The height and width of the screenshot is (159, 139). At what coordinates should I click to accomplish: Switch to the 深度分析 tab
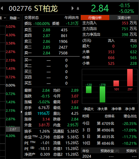coord(124,18)
